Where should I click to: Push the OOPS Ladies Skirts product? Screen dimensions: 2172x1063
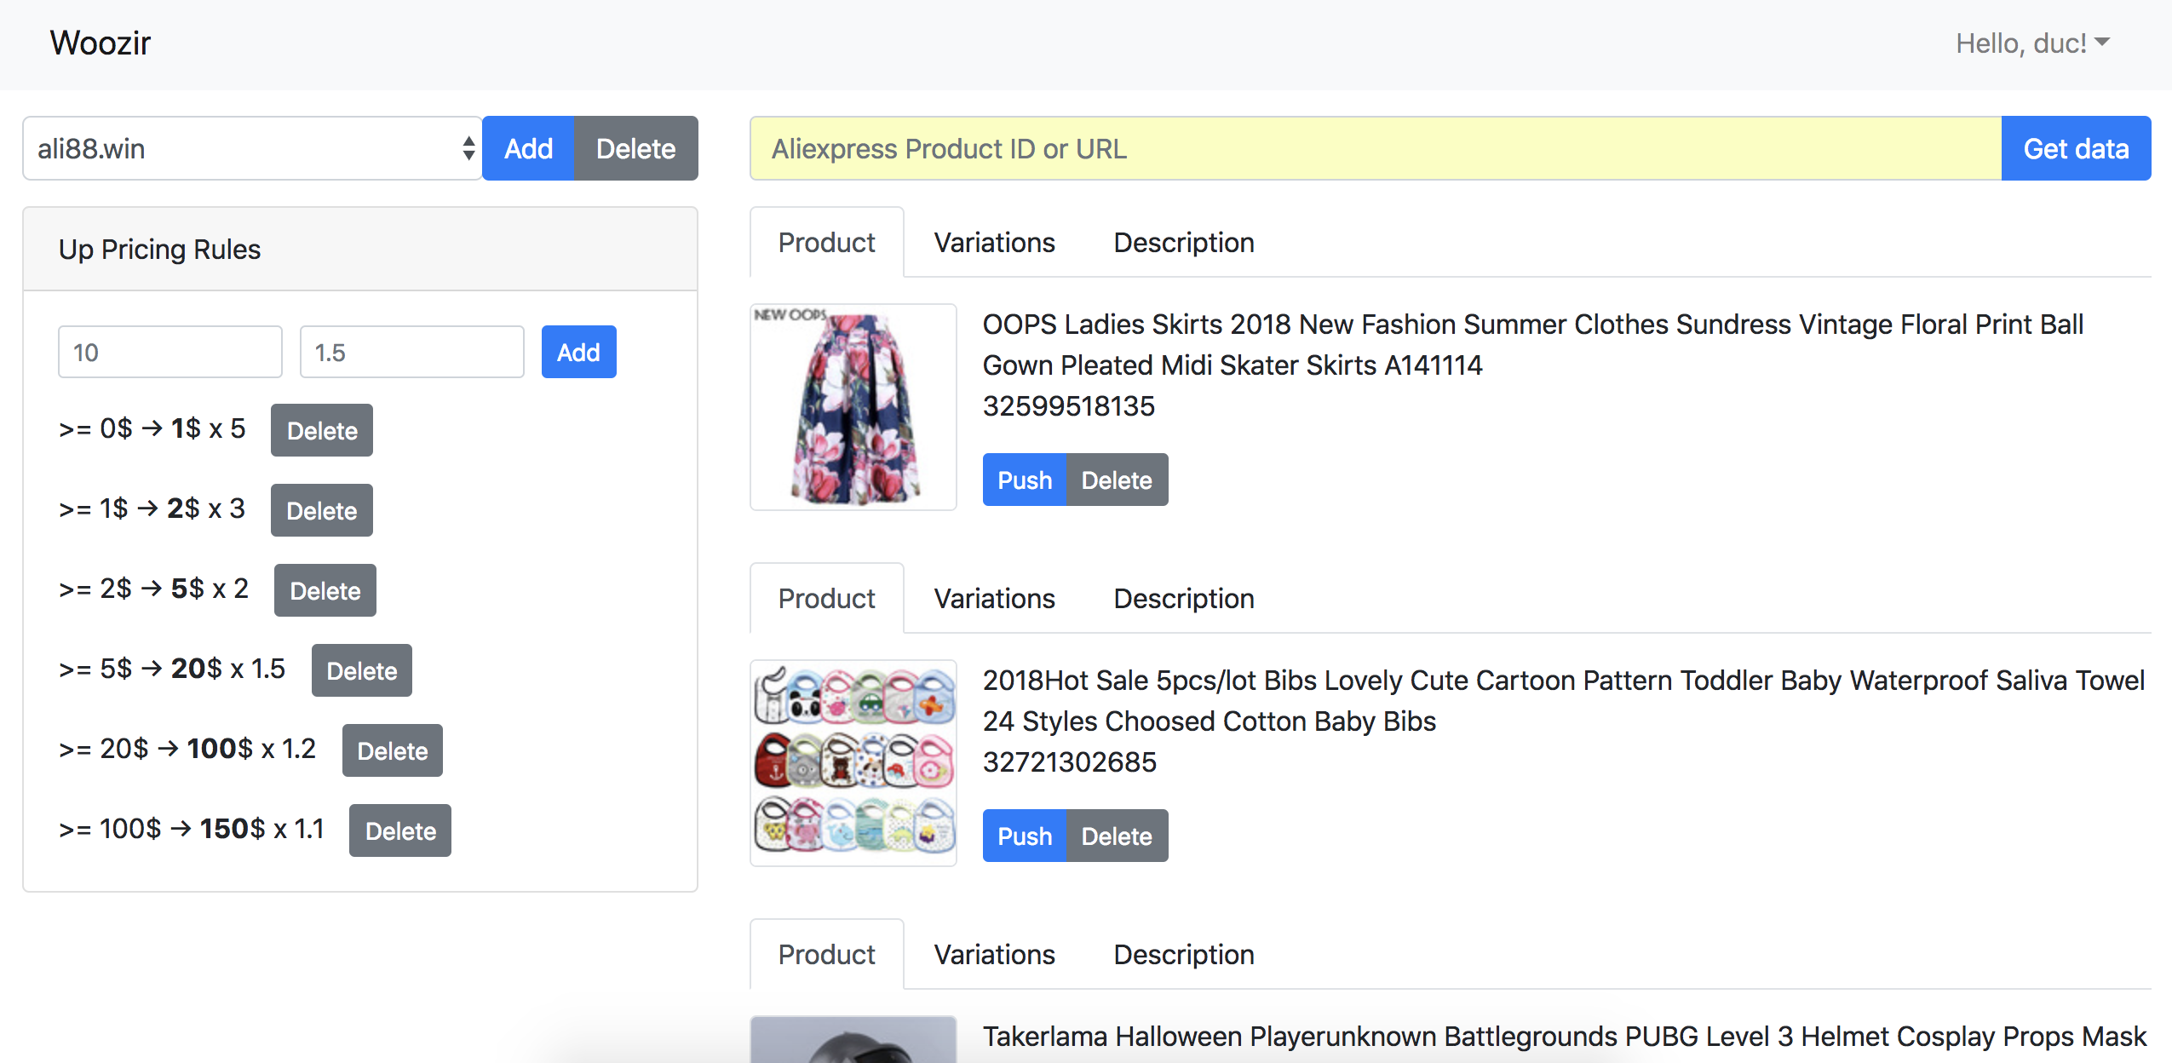[1025, 480]
